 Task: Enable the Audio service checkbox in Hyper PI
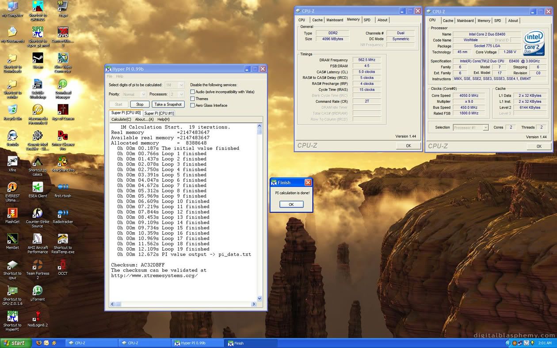click(193, 92)
